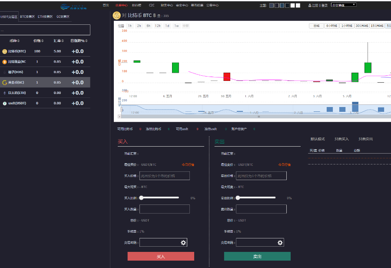Switch to the BTC交易区 tab

(27, 17)
